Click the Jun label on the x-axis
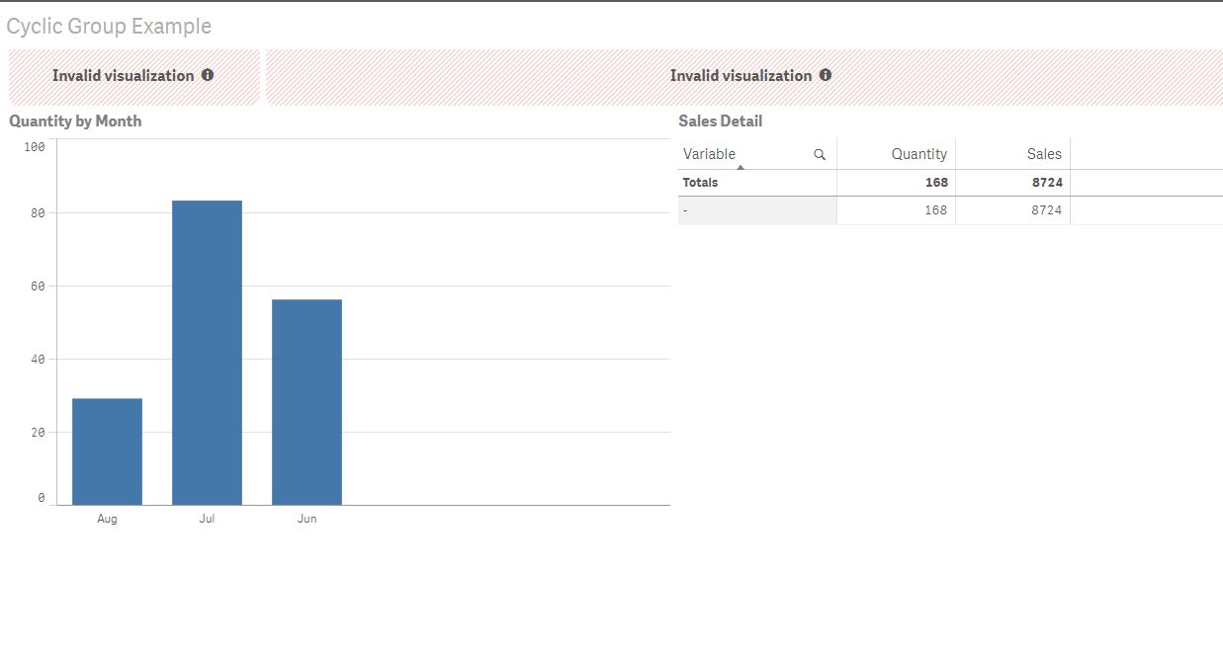 click(x=306, y=519)
